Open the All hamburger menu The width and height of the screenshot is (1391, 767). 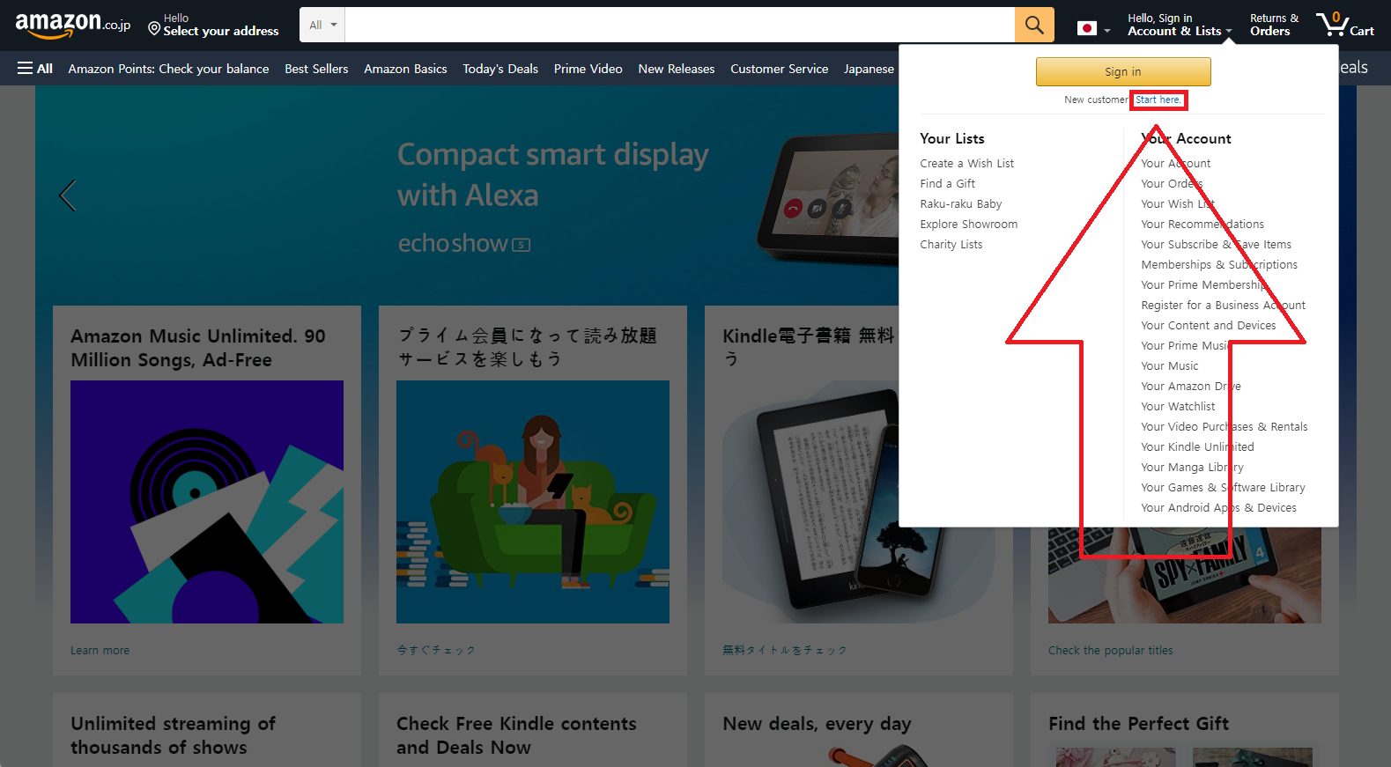click(x=35, y=69)
